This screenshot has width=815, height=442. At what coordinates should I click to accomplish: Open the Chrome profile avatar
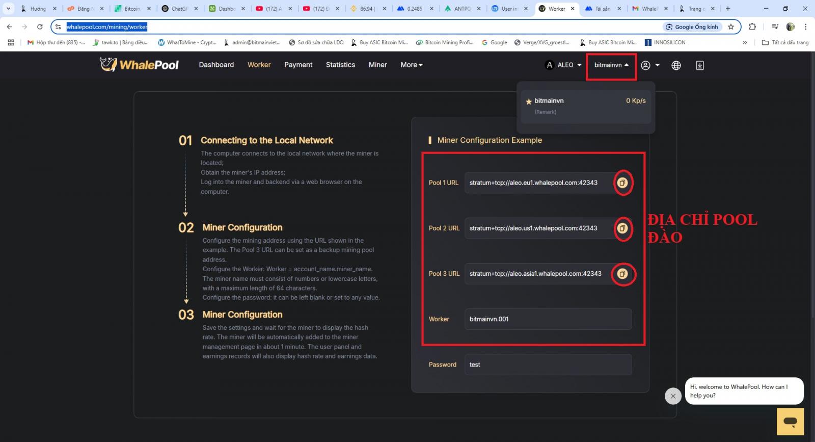(x=791, y=27)
